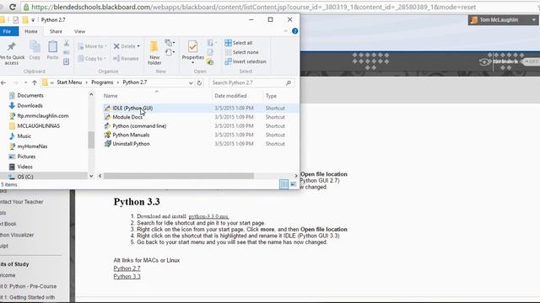Open the Move to dropdown
Viewport: 540px width, 303px height.
click(x=92, y=46)
